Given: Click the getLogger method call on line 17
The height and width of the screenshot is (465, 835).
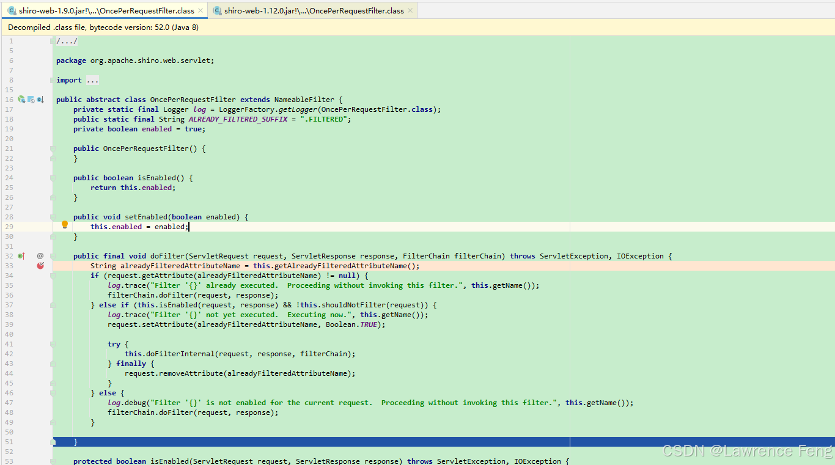Looking at the screenshot, I should (300, 109).
